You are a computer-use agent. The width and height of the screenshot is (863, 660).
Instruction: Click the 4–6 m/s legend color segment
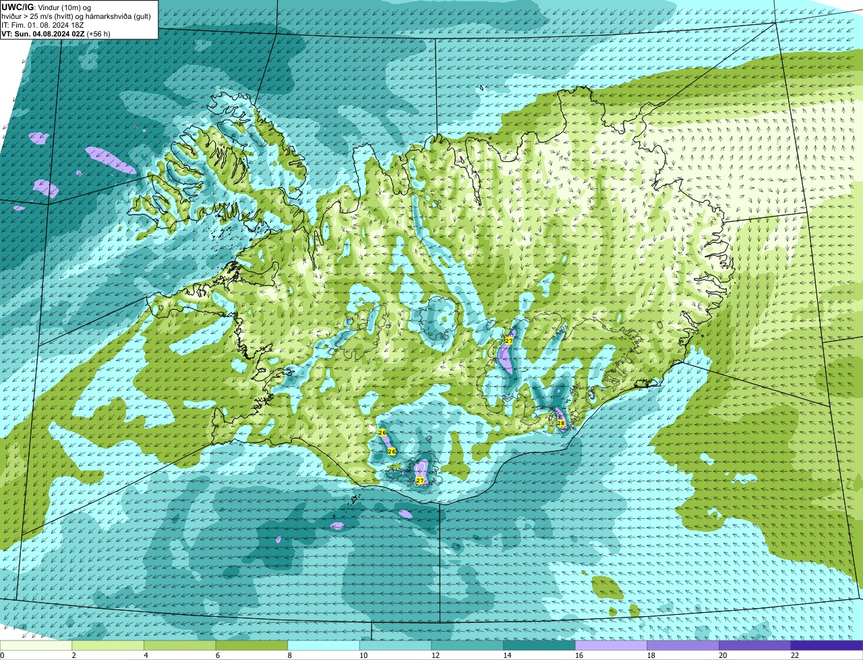180,645
